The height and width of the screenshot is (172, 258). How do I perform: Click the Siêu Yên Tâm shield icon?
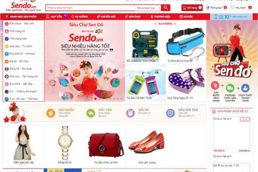click(170, 113)
